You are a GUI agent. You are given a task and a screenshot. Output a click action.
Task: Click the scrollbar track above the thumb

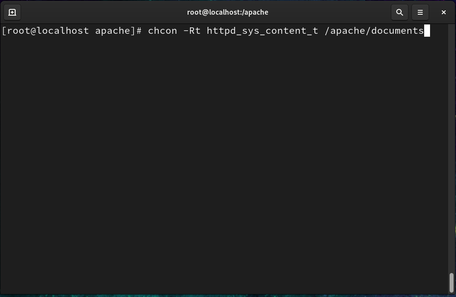[x=452, y=145]
